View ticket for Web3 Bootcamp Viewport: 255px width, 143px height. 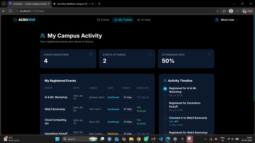pos(128,109)
